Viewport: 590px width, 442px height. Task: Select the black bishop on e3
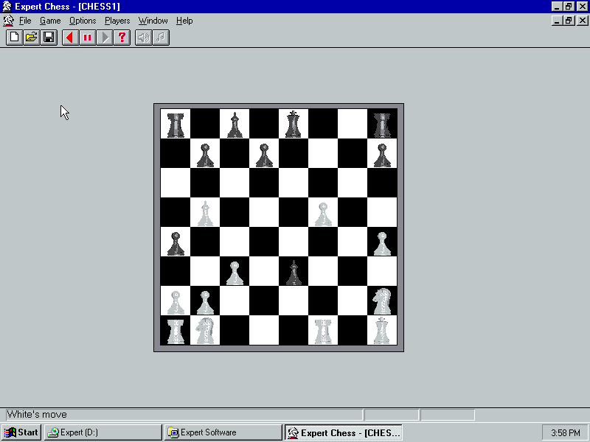293,272
